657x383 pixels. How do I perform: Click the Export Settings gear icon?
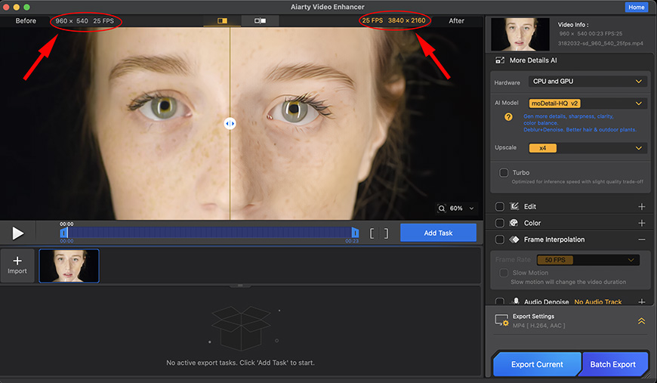point(501,320)
